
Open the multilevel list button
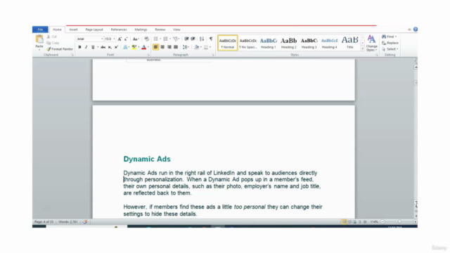[176, 39]
